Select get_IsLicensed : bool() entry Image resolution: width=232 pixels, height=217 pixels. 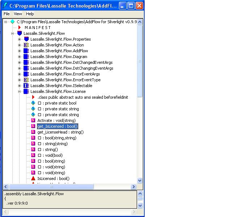(x=58, y=126)
